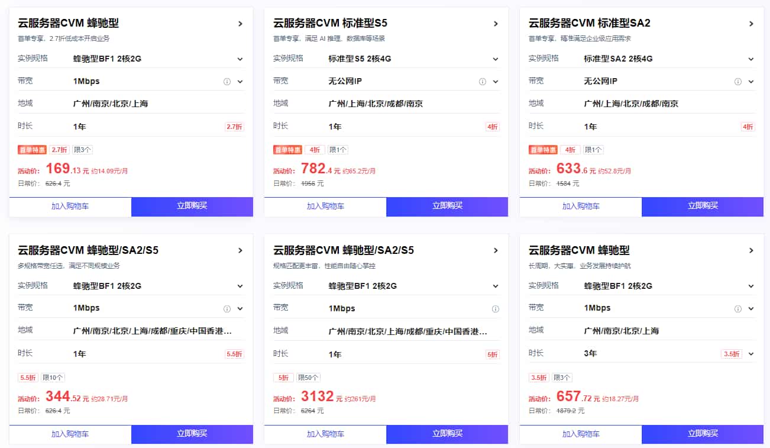Expand 标准型S5 2核4G instance spec dropdown
This screenshot has height=448, width=770.
[x=496, y=59]
